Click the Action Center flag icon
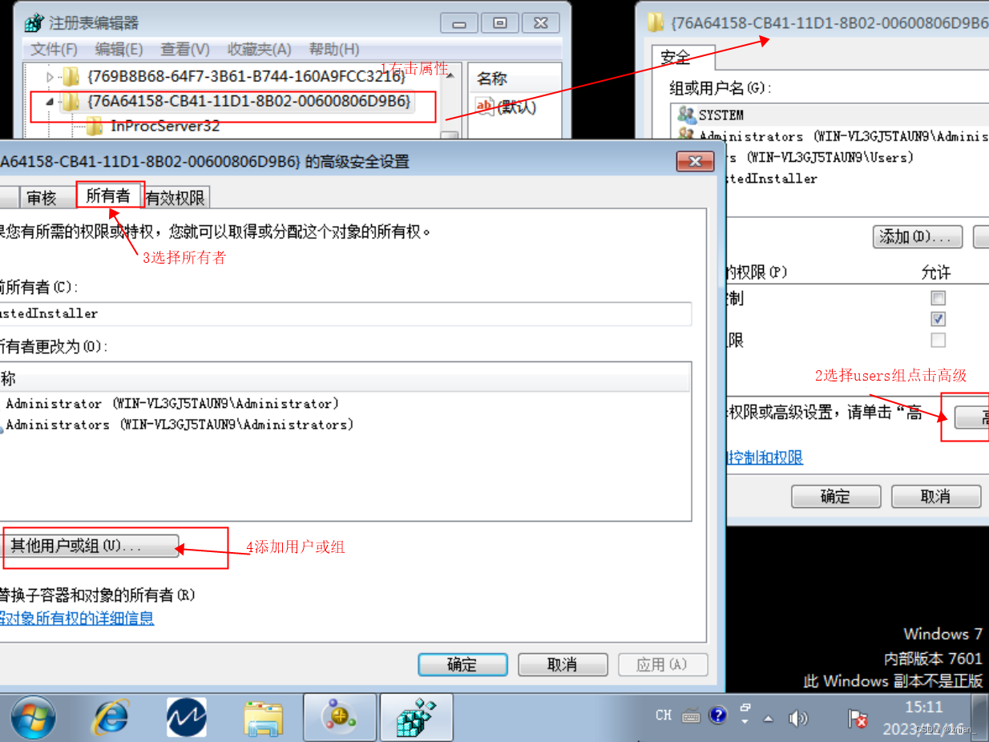 [x=857, y=719]
